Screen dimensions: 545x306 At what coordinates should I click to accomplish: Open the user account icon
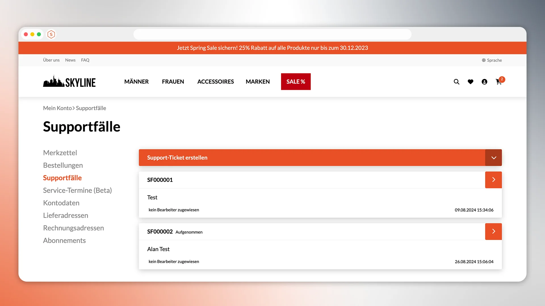click(484, 82)
